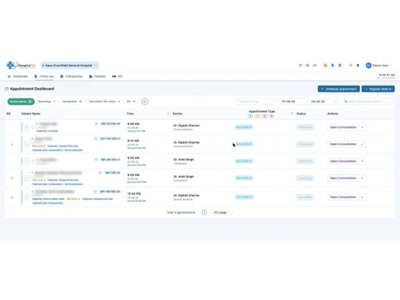400x300 pixels.
Task: Open the header search magnifier
Action: pos(351,66)
